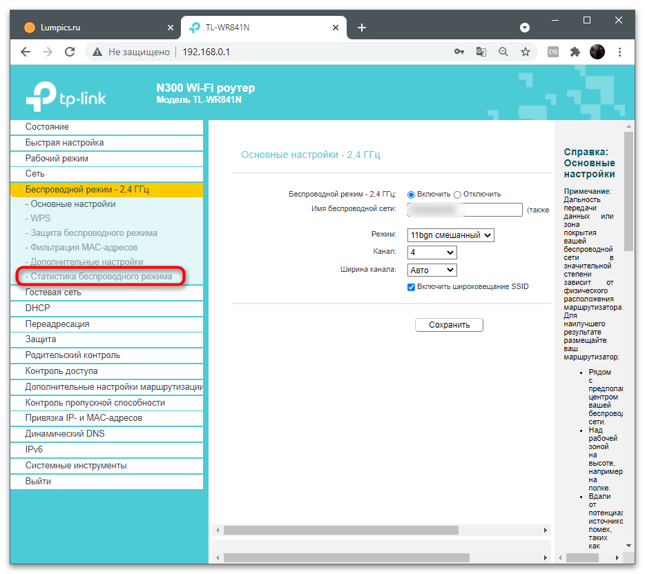Image resolution: width=645 pixels, height=574 pixels.
Task: Open the Сеть menu item
Action: [x=106, y=174]
